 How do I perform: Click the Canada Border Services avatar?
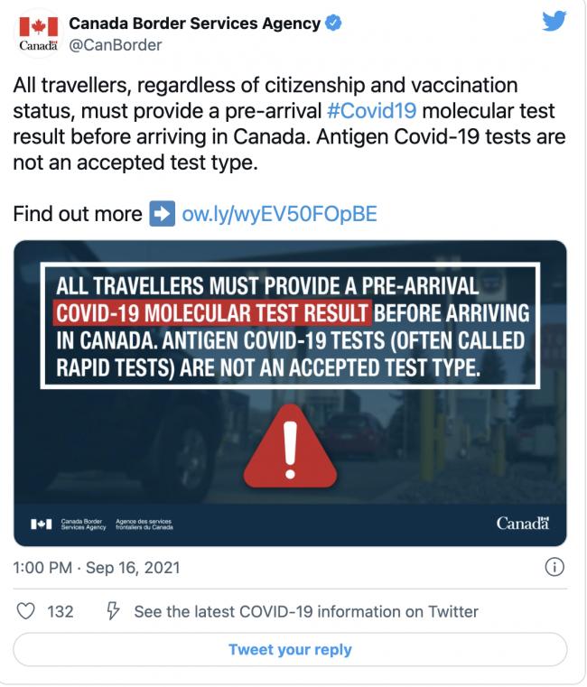[x=36, y=33]
